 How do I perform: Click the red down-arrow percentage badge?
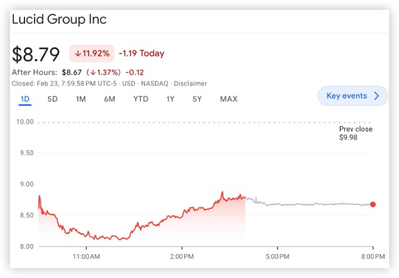(91, 53)
